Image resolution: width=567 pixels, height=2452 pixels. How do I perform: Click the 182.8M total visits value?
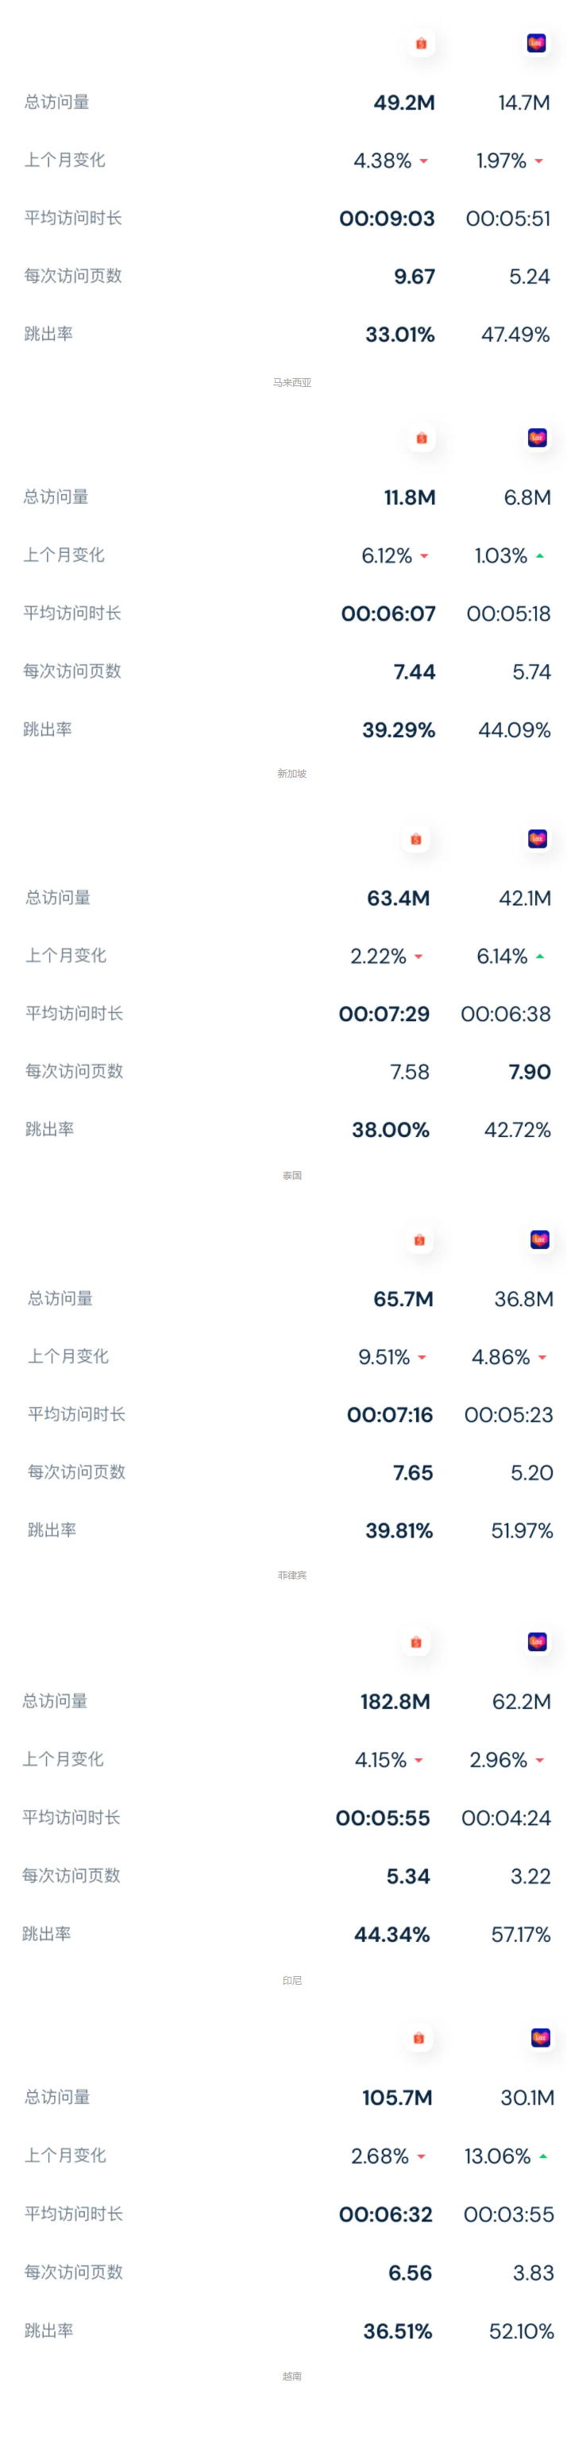pos(395,1702)
